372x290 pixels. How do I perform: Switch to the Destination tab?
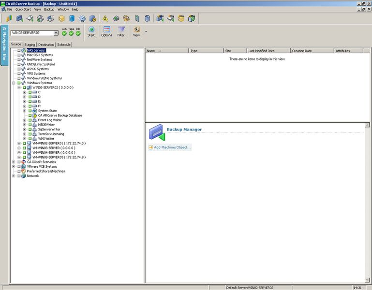46,44
